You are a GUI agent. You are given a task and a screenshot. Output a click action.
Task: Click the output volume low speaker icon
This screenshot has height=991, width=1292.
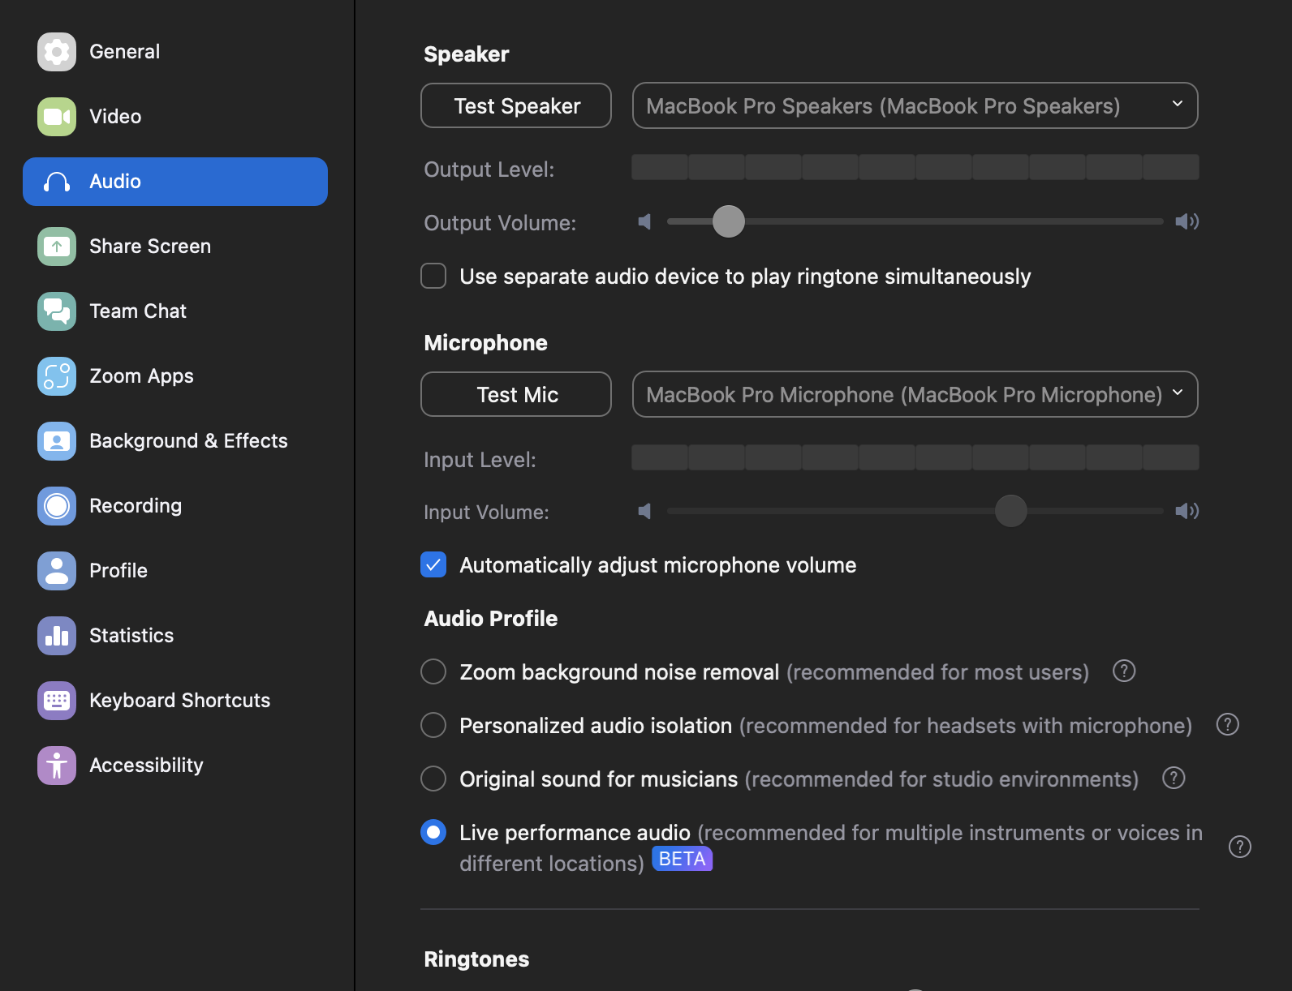coord(645,221)
